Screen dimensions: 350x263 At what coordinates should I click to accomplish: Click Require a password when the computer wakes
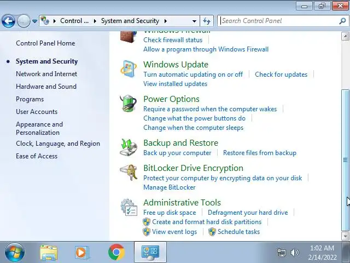tap(210, 109)
